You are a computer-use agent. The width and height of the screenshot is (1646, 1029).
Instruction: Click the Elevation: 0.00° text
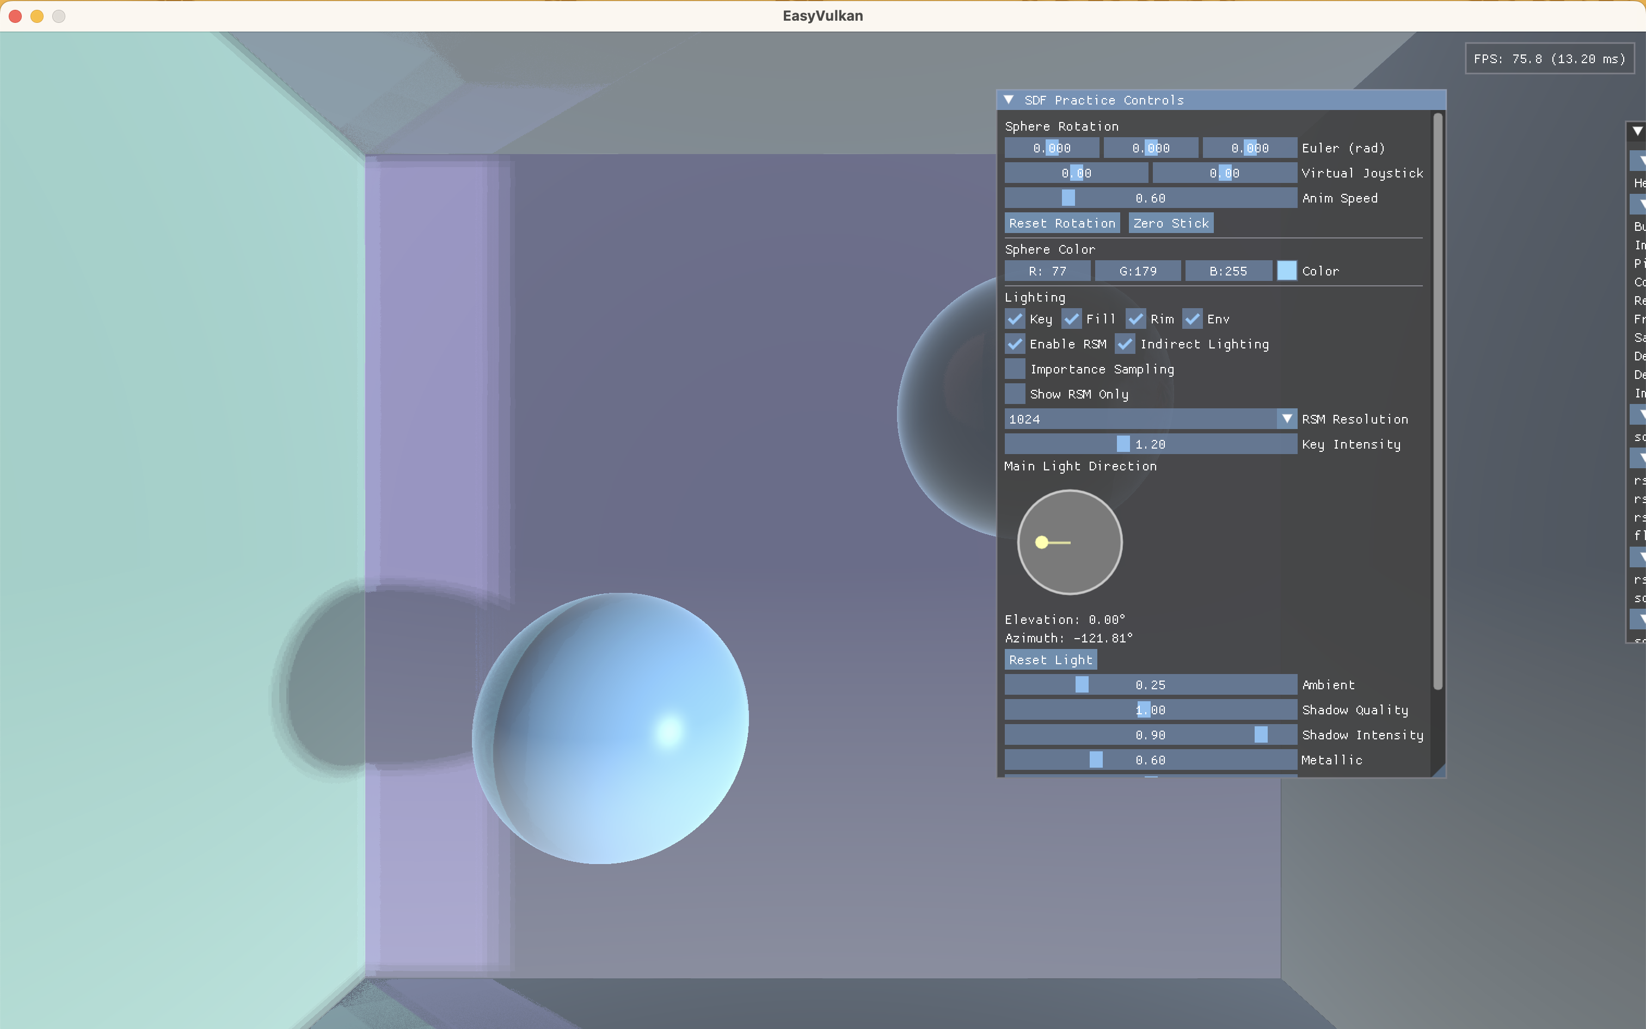(x=1065, y=620)
